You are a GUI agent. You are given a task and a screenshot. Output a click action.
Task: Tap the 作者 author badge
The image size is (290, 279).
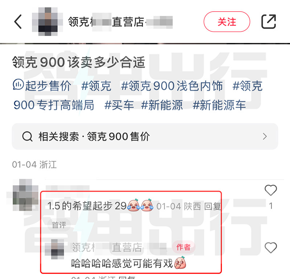183,247
